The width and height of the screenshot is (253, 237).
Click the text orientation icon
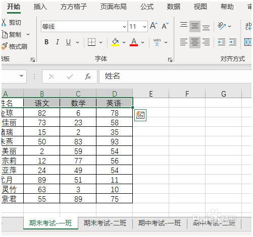[x=222, y=26]
